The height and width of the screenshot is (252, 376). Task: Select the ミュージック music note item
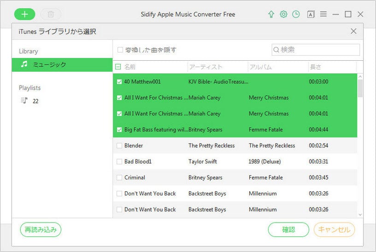point(62,65)
